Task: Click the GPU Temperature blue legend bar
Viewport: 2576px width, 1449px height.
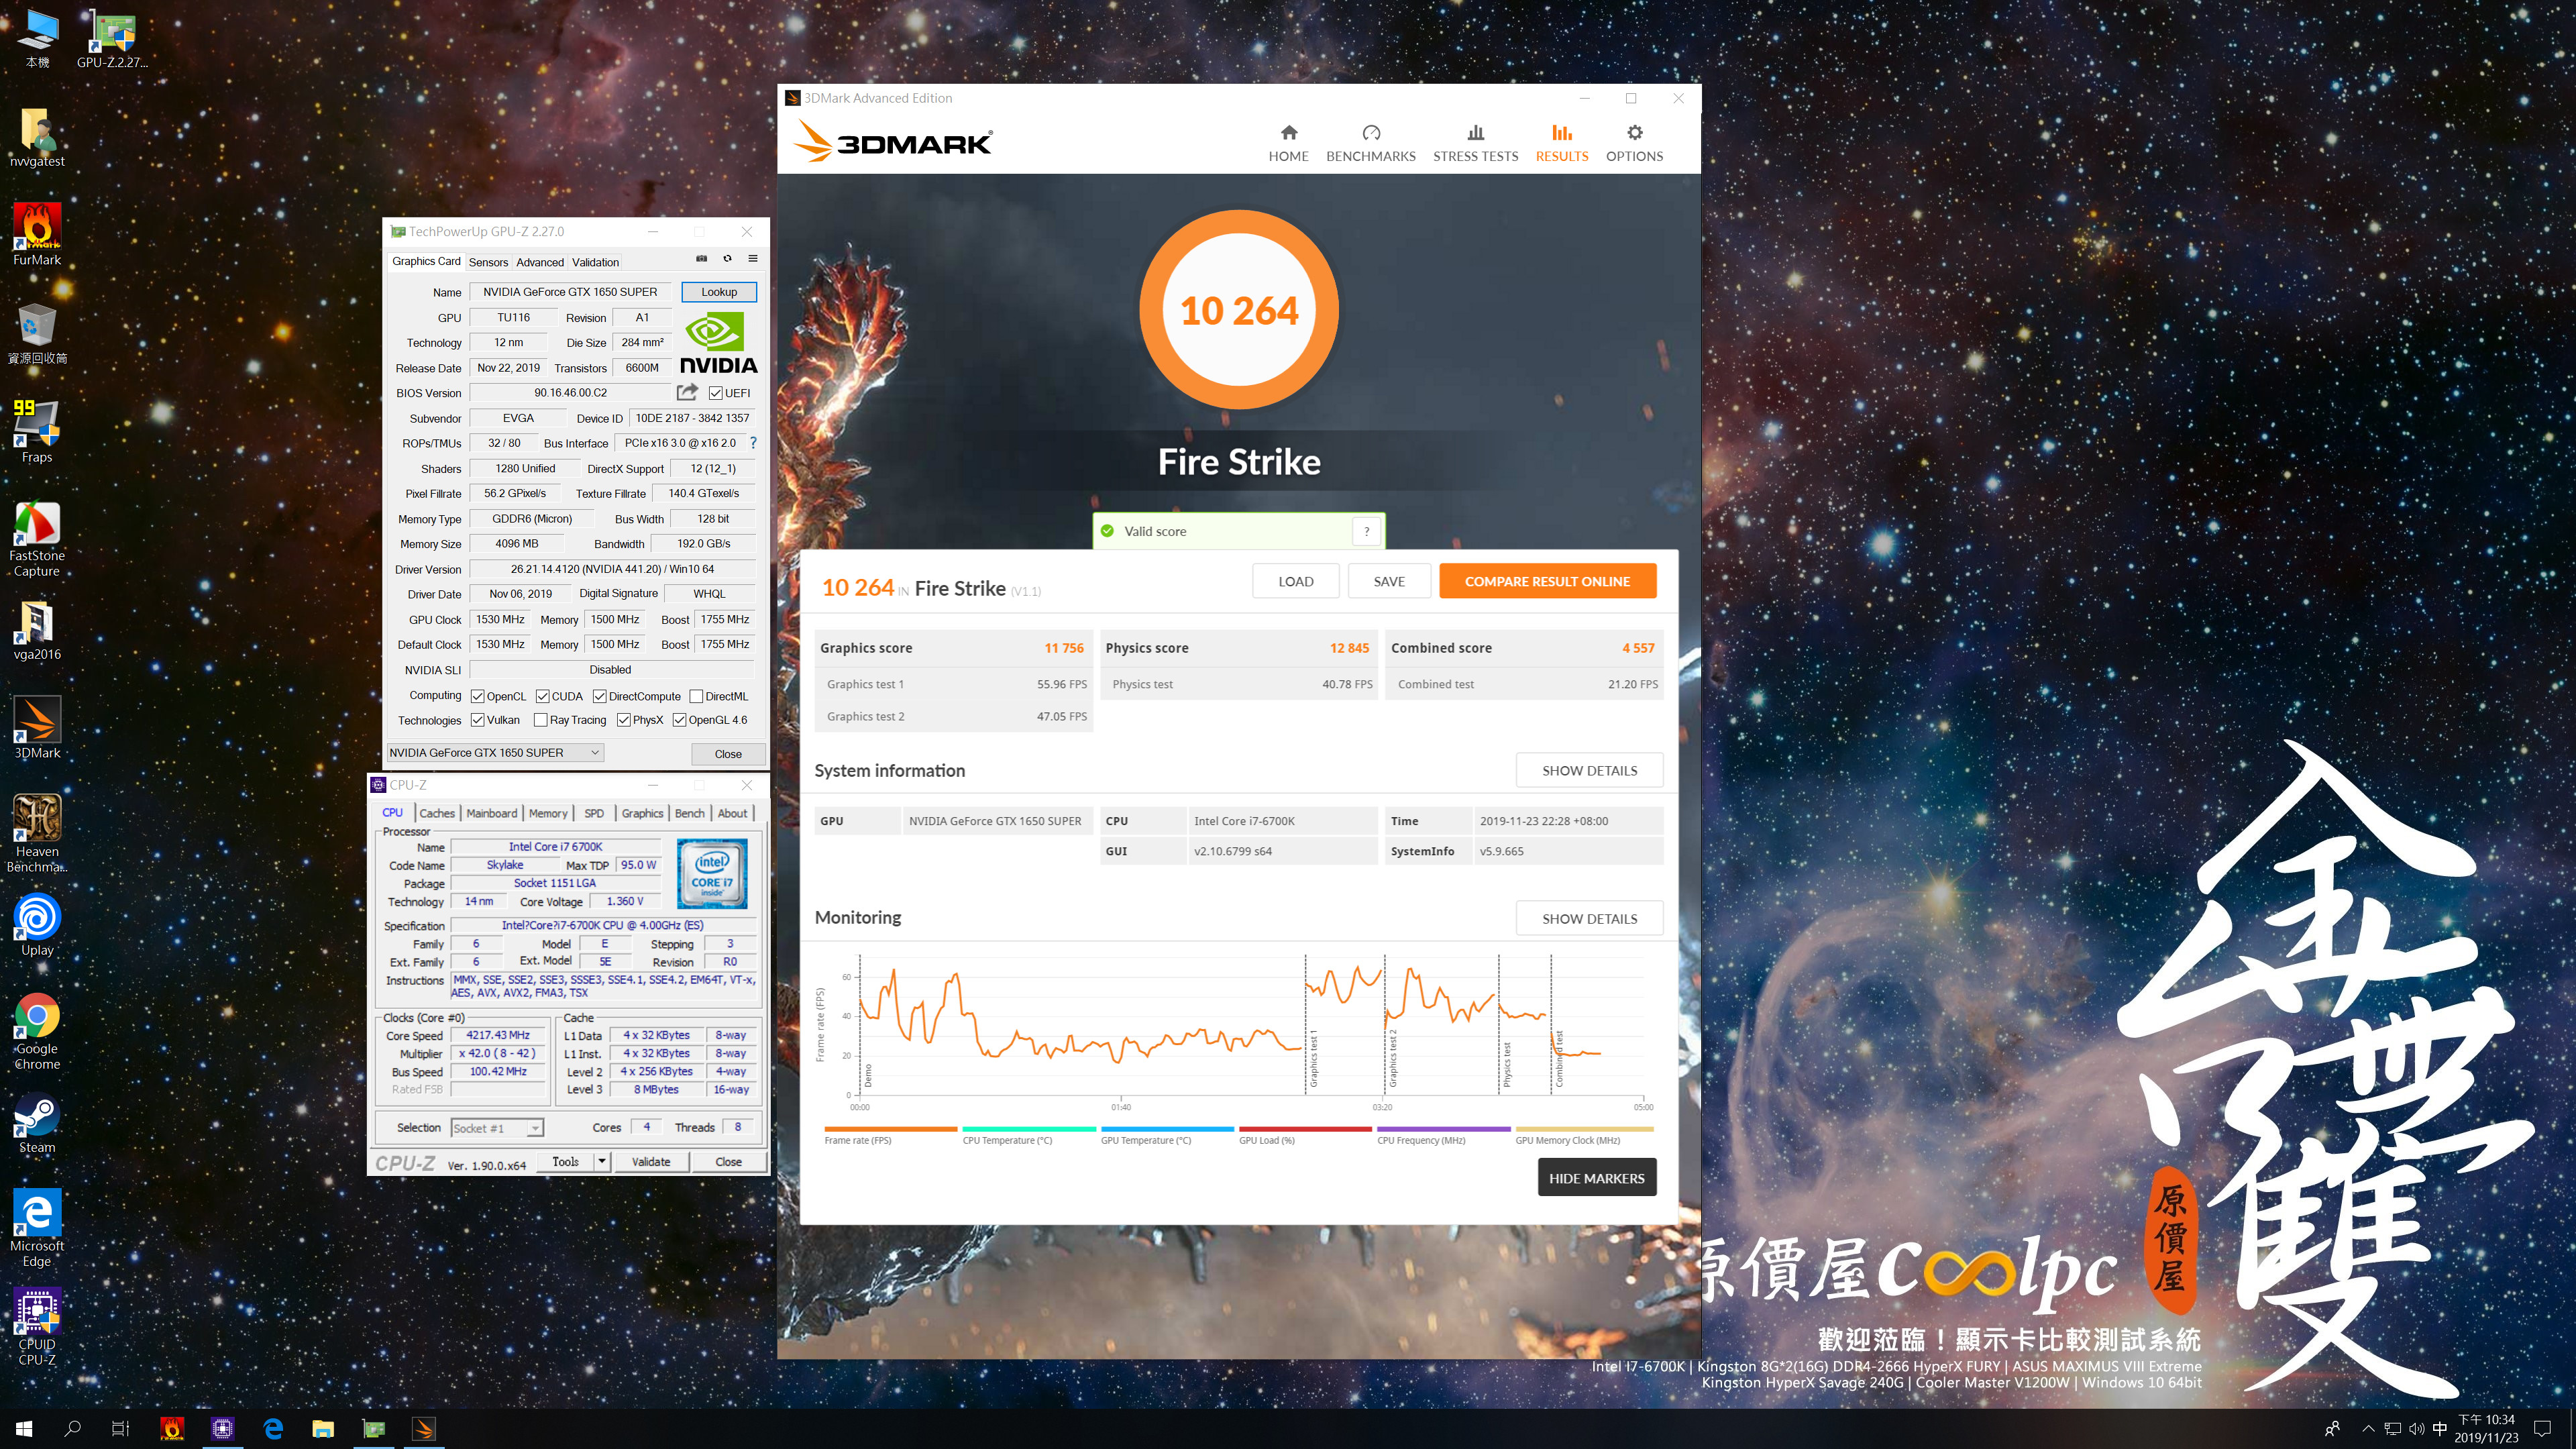Action: click(1167, 1129)
